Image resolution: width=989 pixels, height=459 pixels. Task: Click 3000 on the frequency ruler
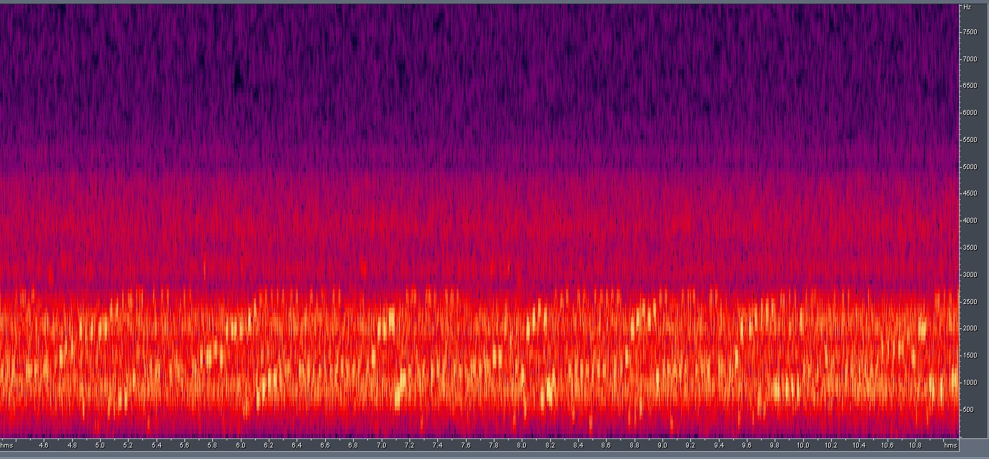pyautogui.click(x=969, y=275)
